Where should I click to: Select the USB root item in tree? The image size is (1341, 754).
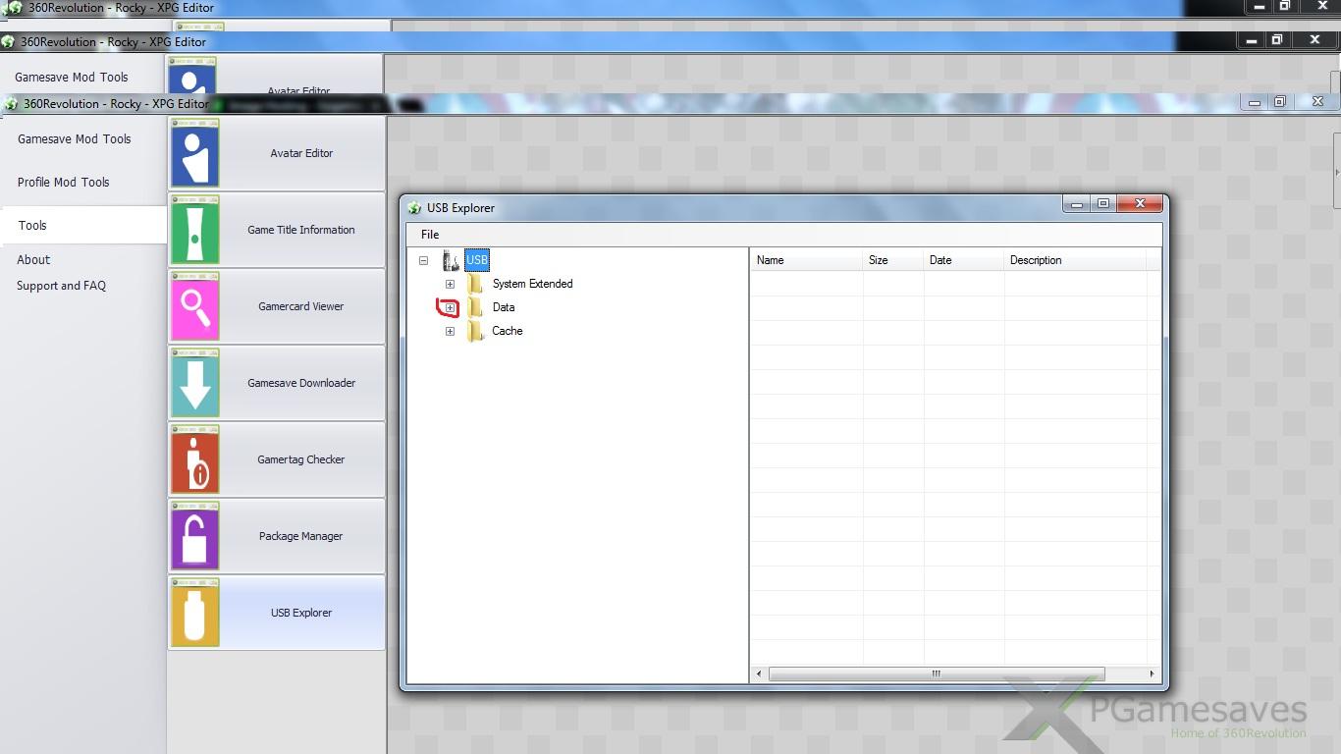click(x=477, y=260)
